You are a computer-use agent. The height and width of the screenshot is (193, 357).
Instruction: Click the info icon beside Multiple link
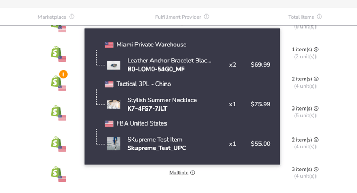(193, 173)
